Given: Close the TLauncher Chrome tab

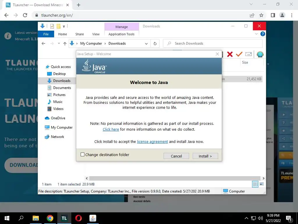Looking at the screenshot, I should point(68,5).
